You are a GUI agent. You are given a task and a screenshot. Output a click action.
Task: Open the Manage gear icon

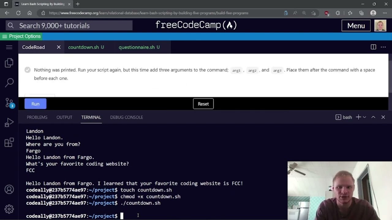click(9, 209)
